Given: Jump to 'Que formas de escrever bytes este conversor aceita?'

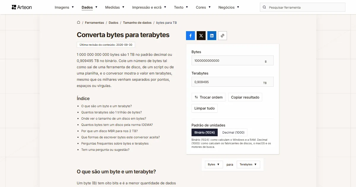Looking at the screenshot, I should [120, 137].
